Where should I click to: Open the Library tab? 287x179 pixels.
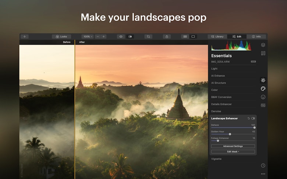[x=217, y=36]
